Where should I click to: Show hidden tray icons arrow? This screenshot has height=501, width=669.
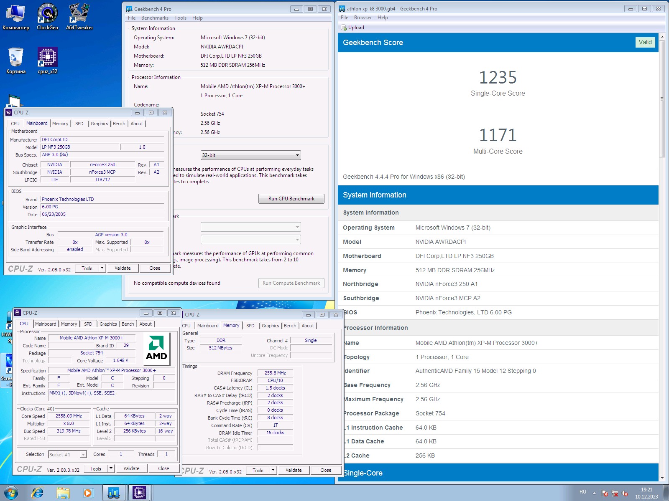(x=594, y=493)
